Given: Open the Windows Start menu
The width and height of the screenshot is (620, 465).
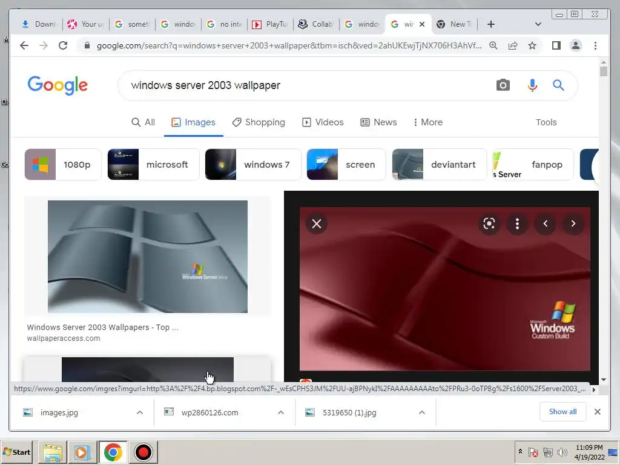Looking at the screenshot, I should (x=16, y=452).
